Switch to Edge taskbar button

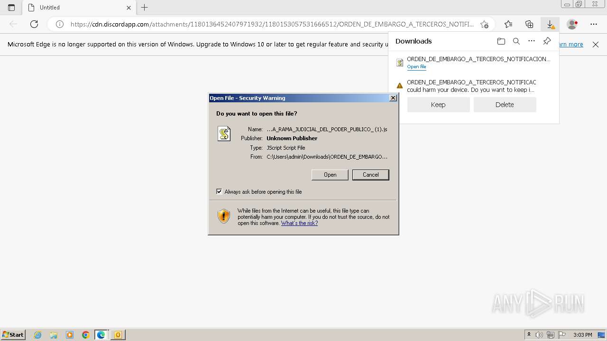pyautogui.click(x=101, y=335)
